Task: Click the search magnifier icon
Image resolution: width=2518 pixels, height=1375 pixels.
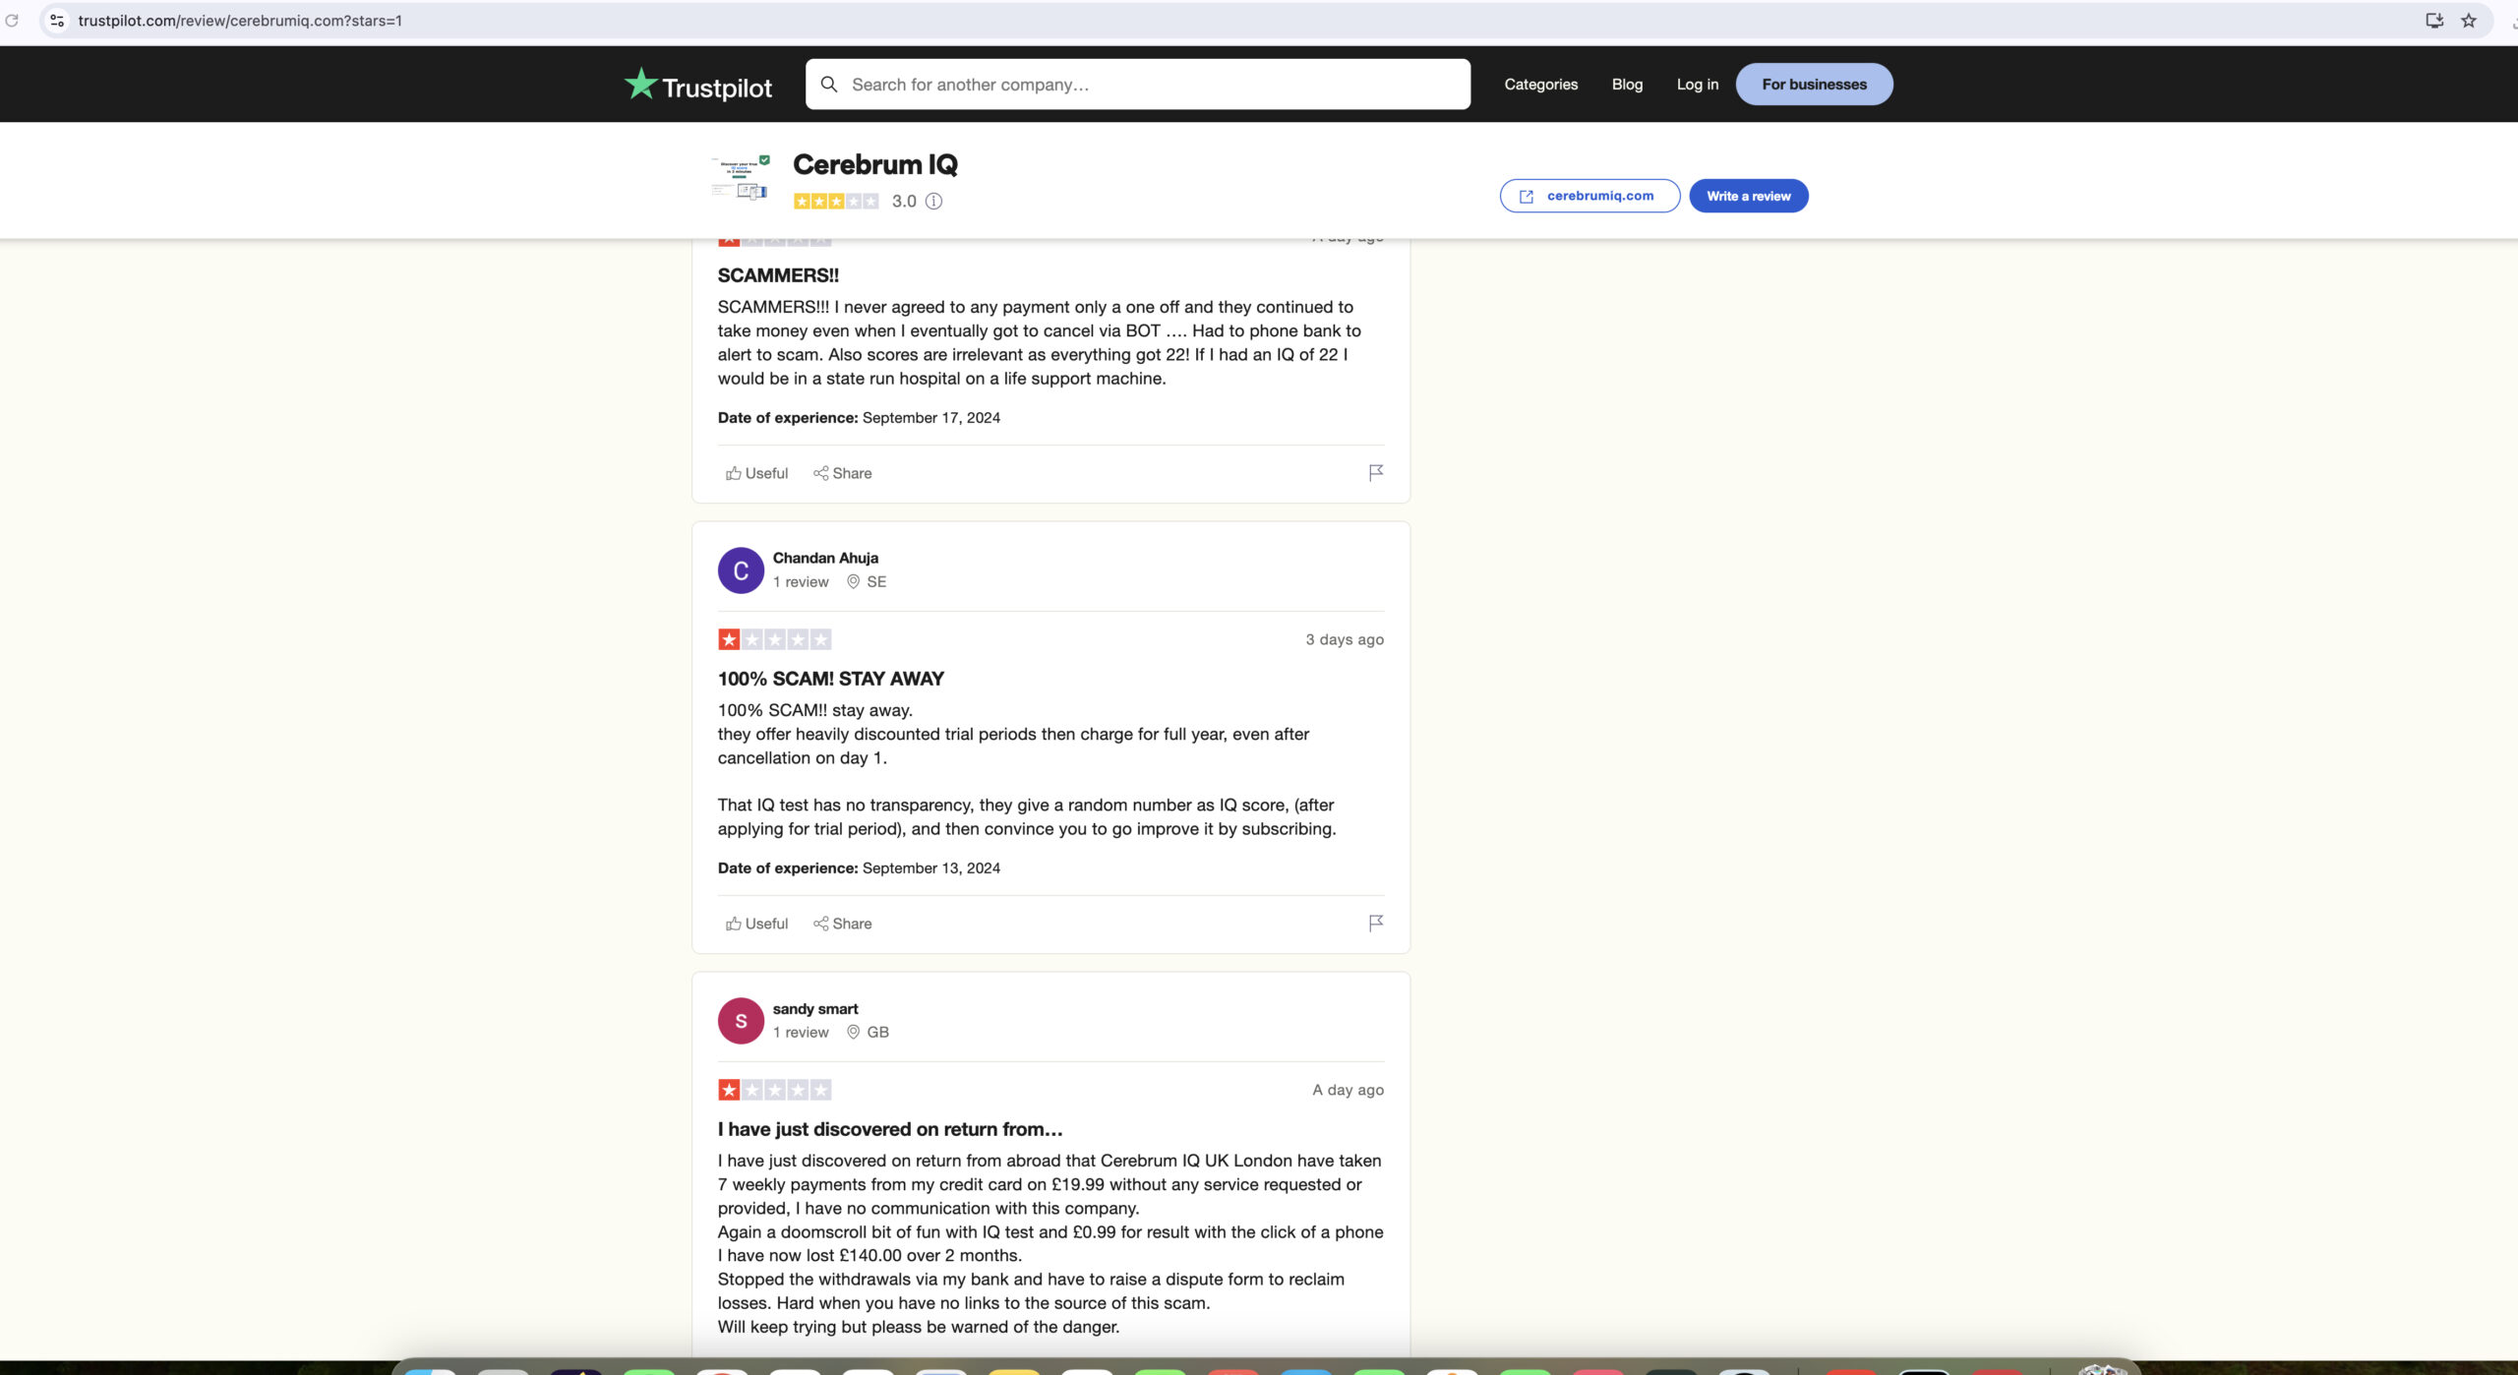Action: (x=829, y=85)
